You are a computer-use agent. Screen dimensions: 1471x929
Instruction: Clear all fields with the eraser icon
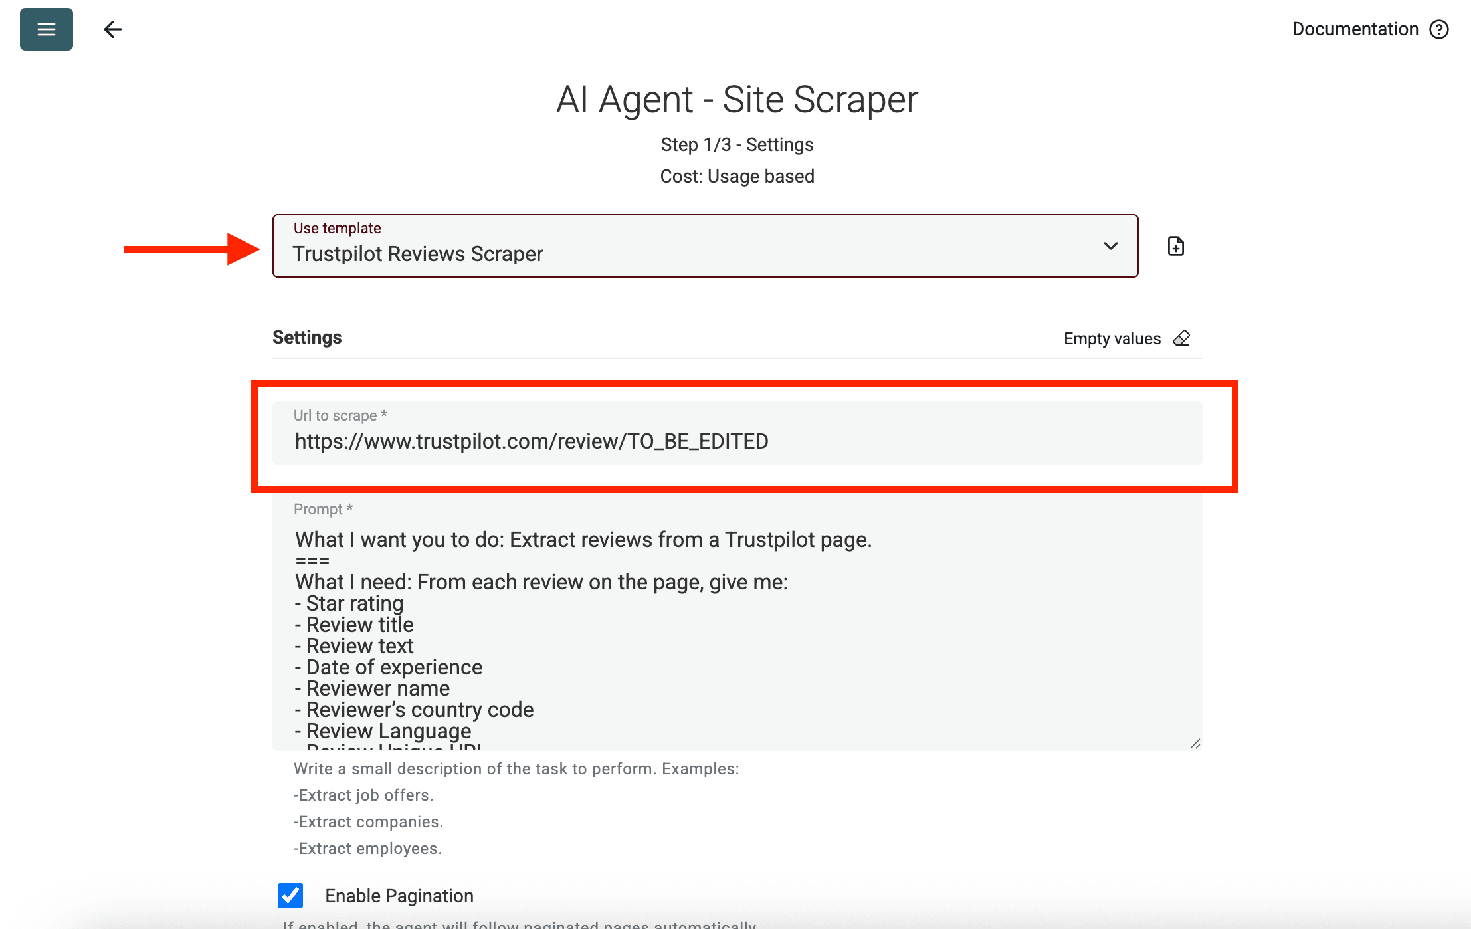click(1182, 338)
